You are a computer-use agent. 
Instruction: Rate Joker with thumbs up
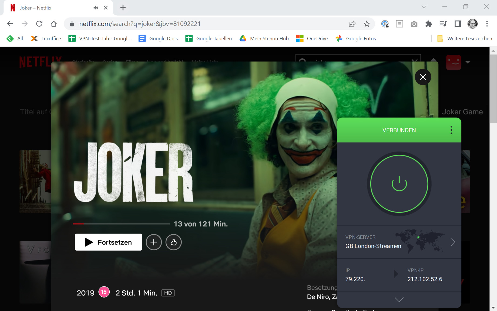[x=173, y=242]
